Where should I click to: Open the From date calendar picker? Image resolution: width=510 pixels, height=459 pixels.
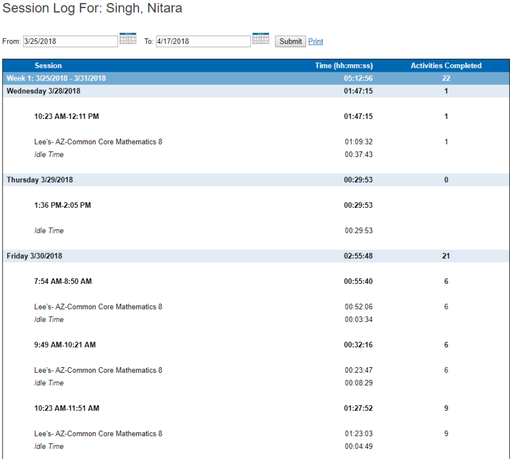pos(128,39)
